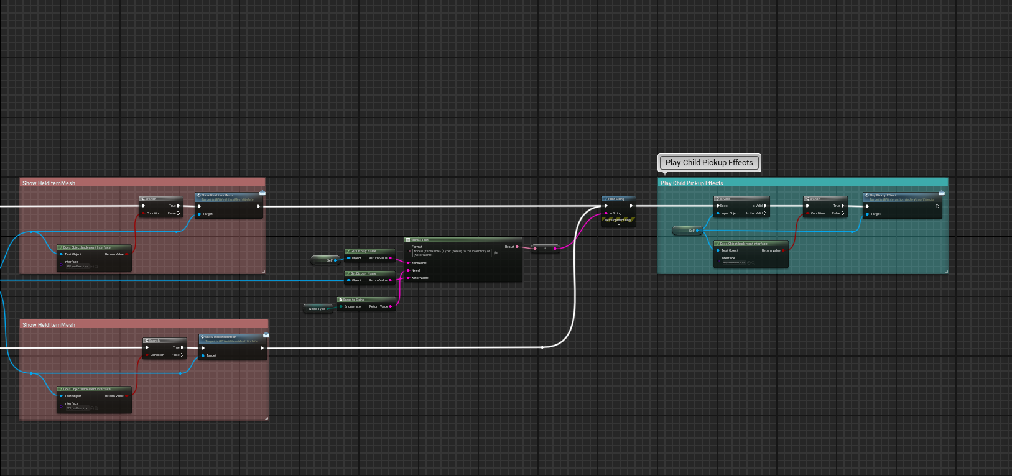Screen dimensions: 1012x476
Task: Open the Interface dropdown in the lower Show HeldItemMesh group
Action: pyautogui.click(x=77, y=408)
